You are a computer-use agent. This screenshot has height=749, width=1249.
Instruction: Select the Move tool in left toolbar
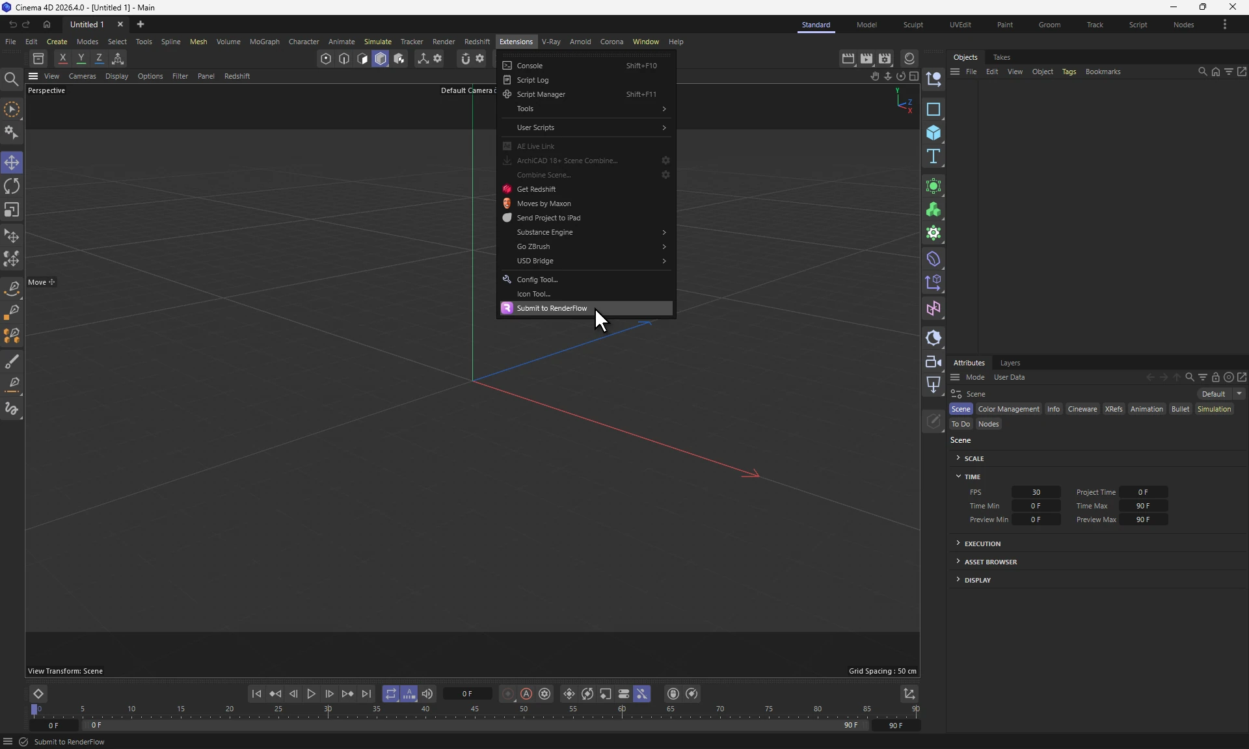point(12,163)
